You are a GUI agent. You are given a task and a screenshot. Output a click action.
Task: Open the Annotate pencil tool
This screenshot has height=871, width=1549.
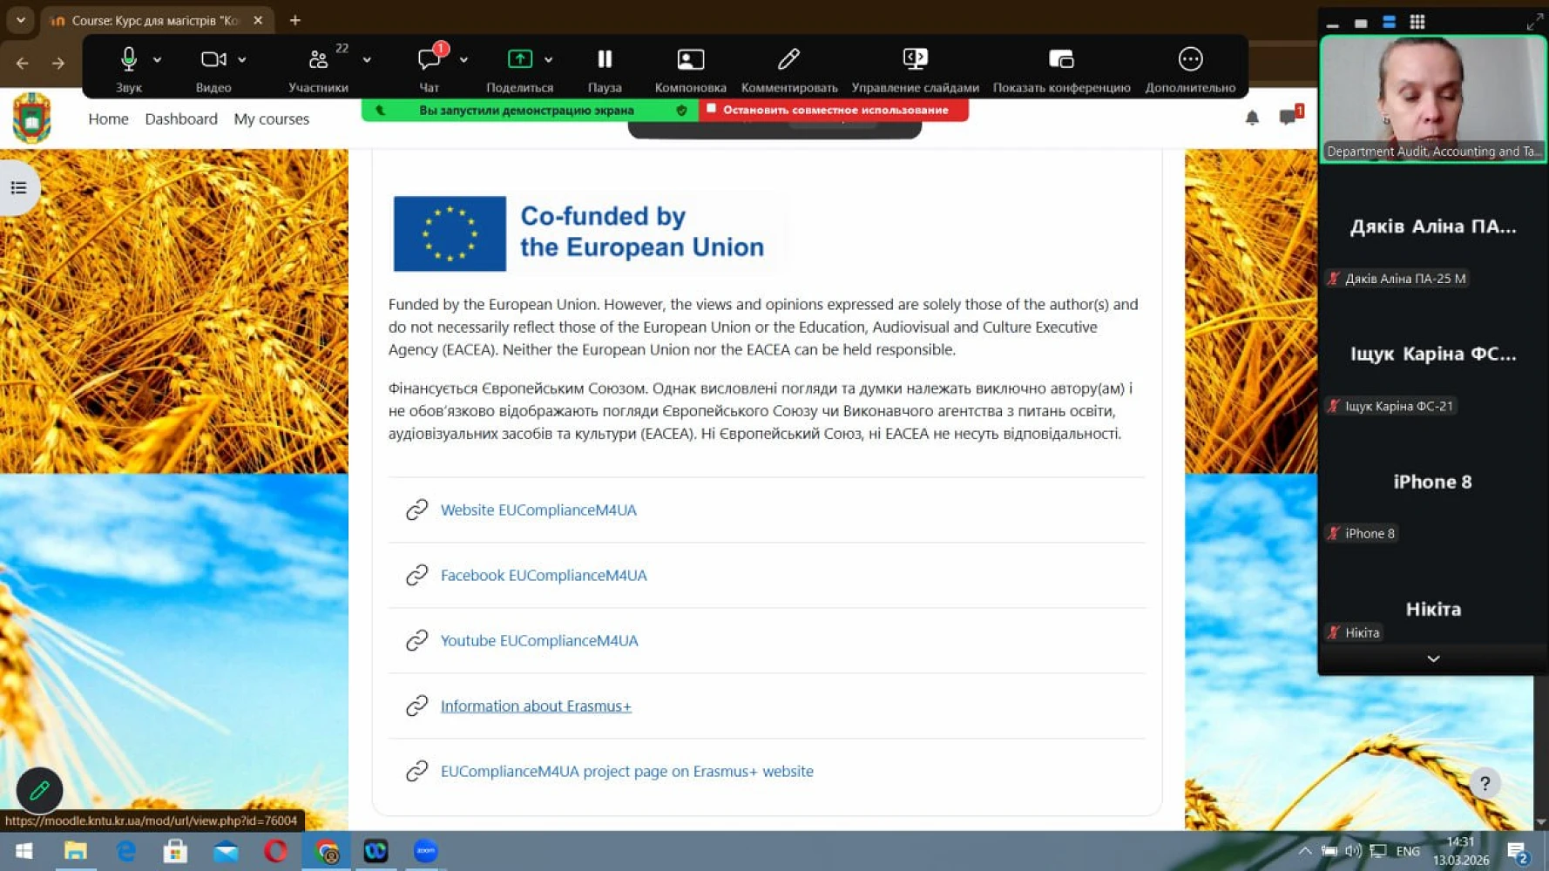tap(788, 59)
